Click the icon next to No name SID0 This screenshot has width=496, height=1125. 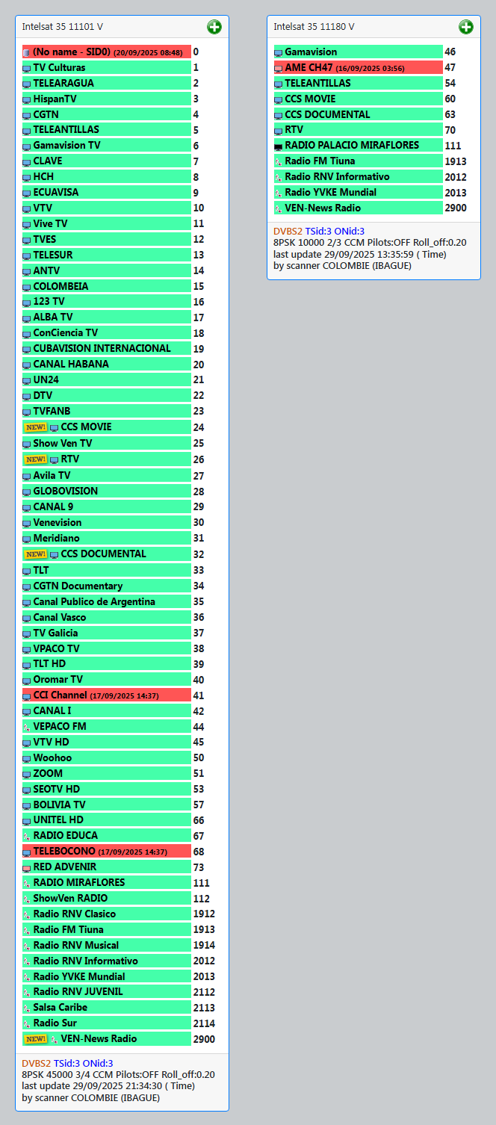pyautogui.click(x=27, y=53)
